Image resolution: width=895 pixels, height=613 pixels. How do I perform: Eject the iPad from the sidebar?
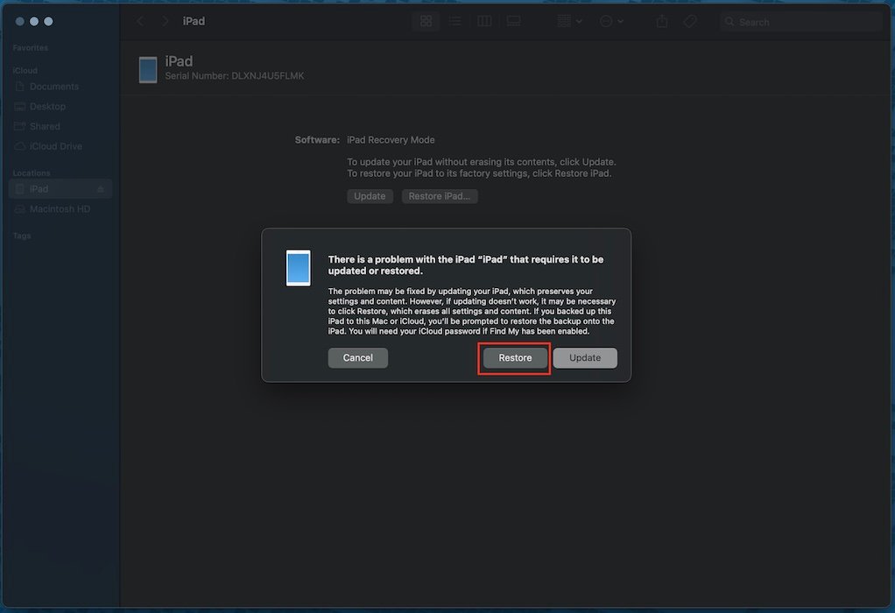click(101, 189)
